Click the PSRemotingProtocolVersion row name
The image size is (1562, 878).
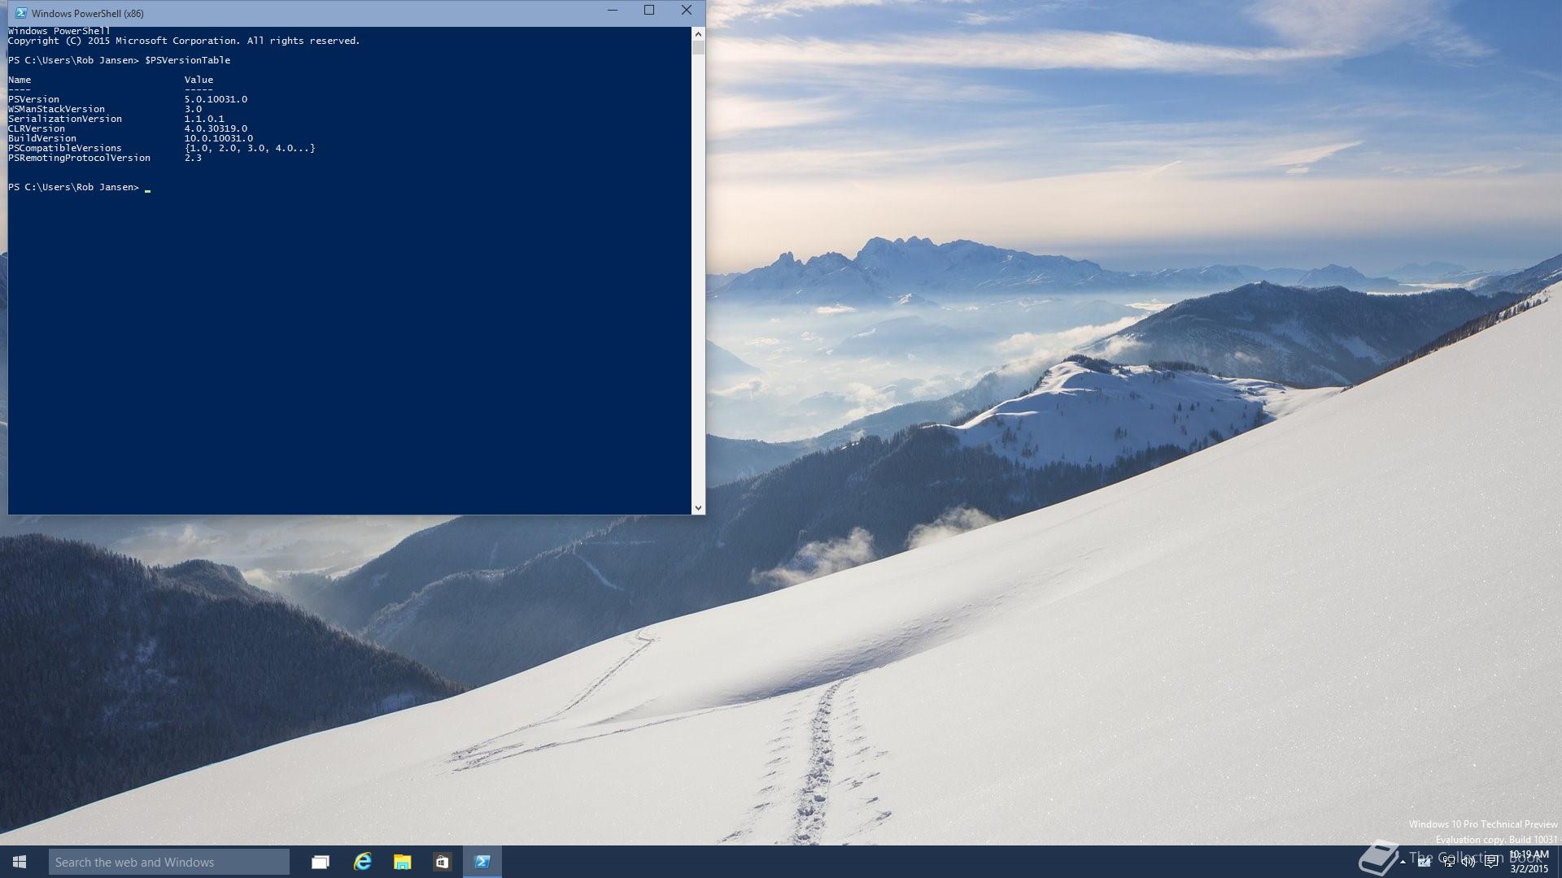click(79, 158)
